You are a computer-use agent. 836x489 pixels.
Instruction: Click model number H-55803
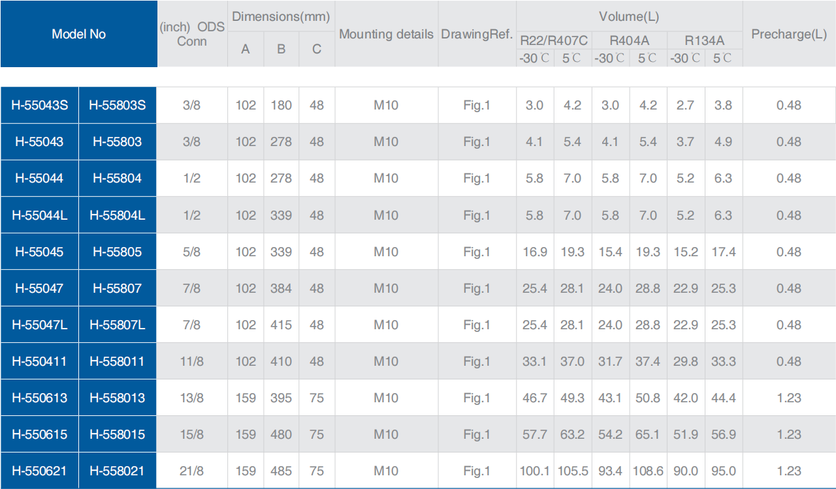tap(118, 141)
